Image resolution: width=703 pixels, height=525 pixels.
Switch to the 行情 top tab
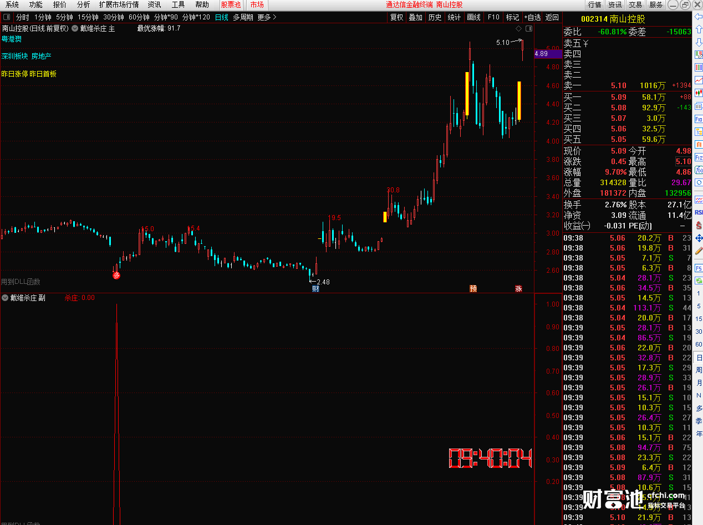click(594, 4)
